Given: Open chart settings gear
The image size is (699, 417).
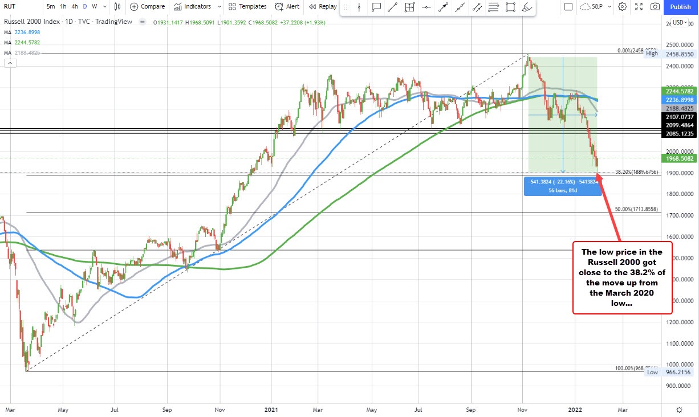Looking at the screenshot, I should [x=623, y=7].
